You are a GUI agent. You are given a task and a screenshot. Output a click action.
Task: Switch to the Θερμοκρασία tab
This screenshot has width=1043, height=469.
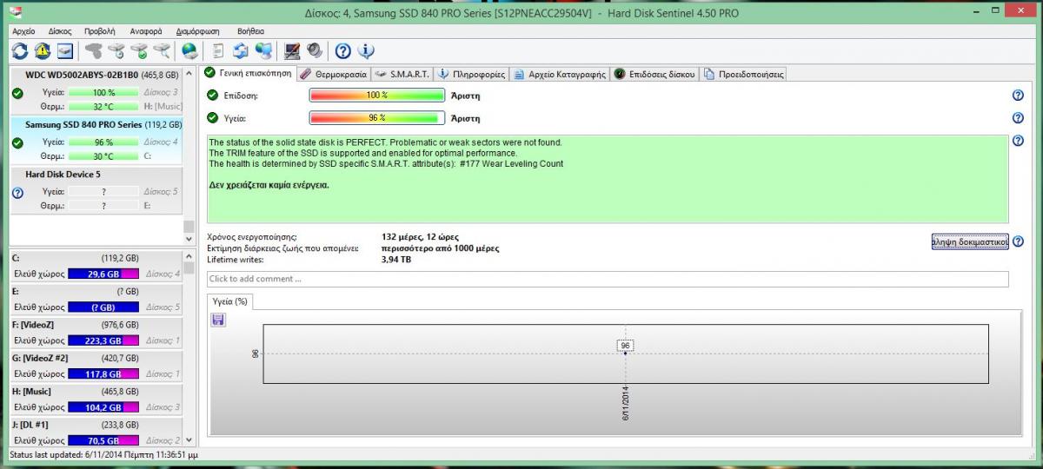pyautogui.click(x=335, y=74)
